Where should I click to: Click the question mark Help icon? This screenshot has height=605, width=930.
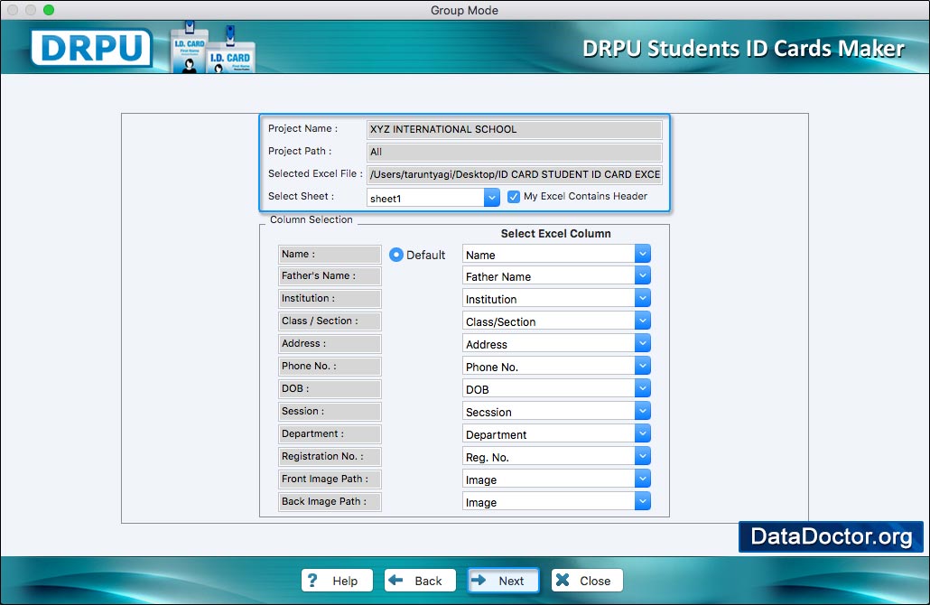click(x=312, y=580)
